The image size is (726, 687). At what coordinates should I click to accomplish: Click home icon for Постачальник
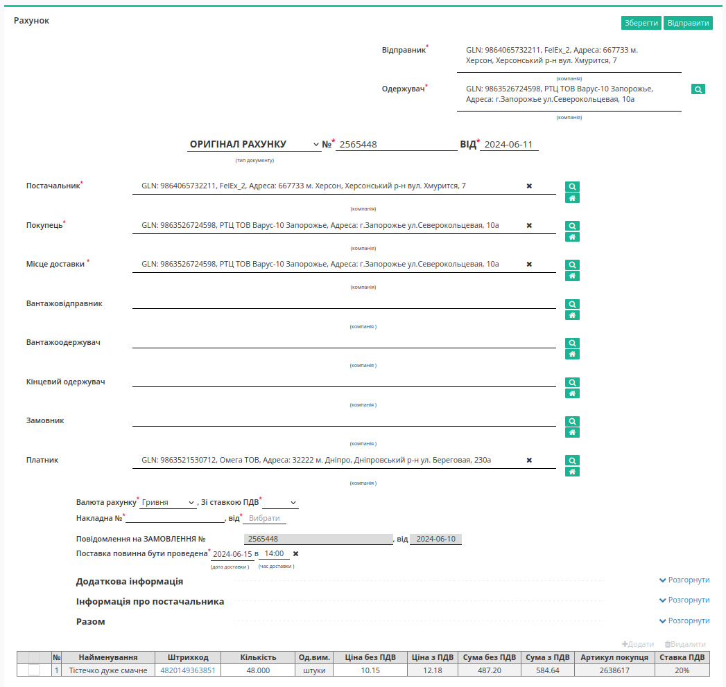(572, 198)
